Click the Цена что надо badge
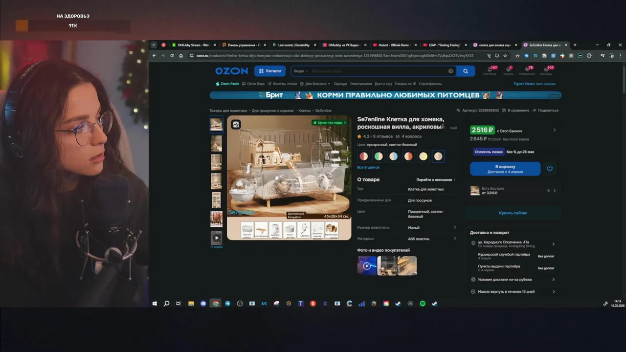The width and height of the screenshot is (626, 352). click(x=330, y=123)
